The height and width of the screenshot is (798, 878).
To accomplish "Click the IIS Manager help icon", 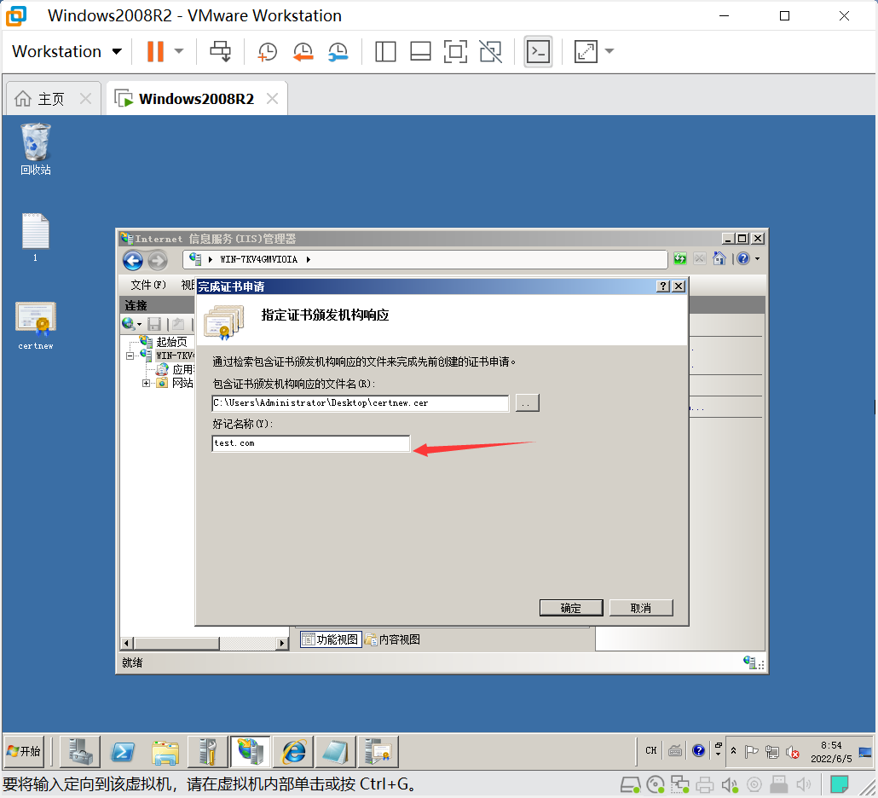I will tap(743, 258).
